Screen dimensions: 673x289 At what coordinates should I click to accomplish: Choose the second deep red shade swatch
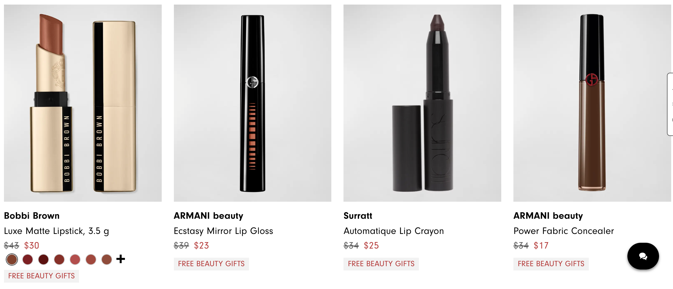pyautogui.click(x=28, y=259)
